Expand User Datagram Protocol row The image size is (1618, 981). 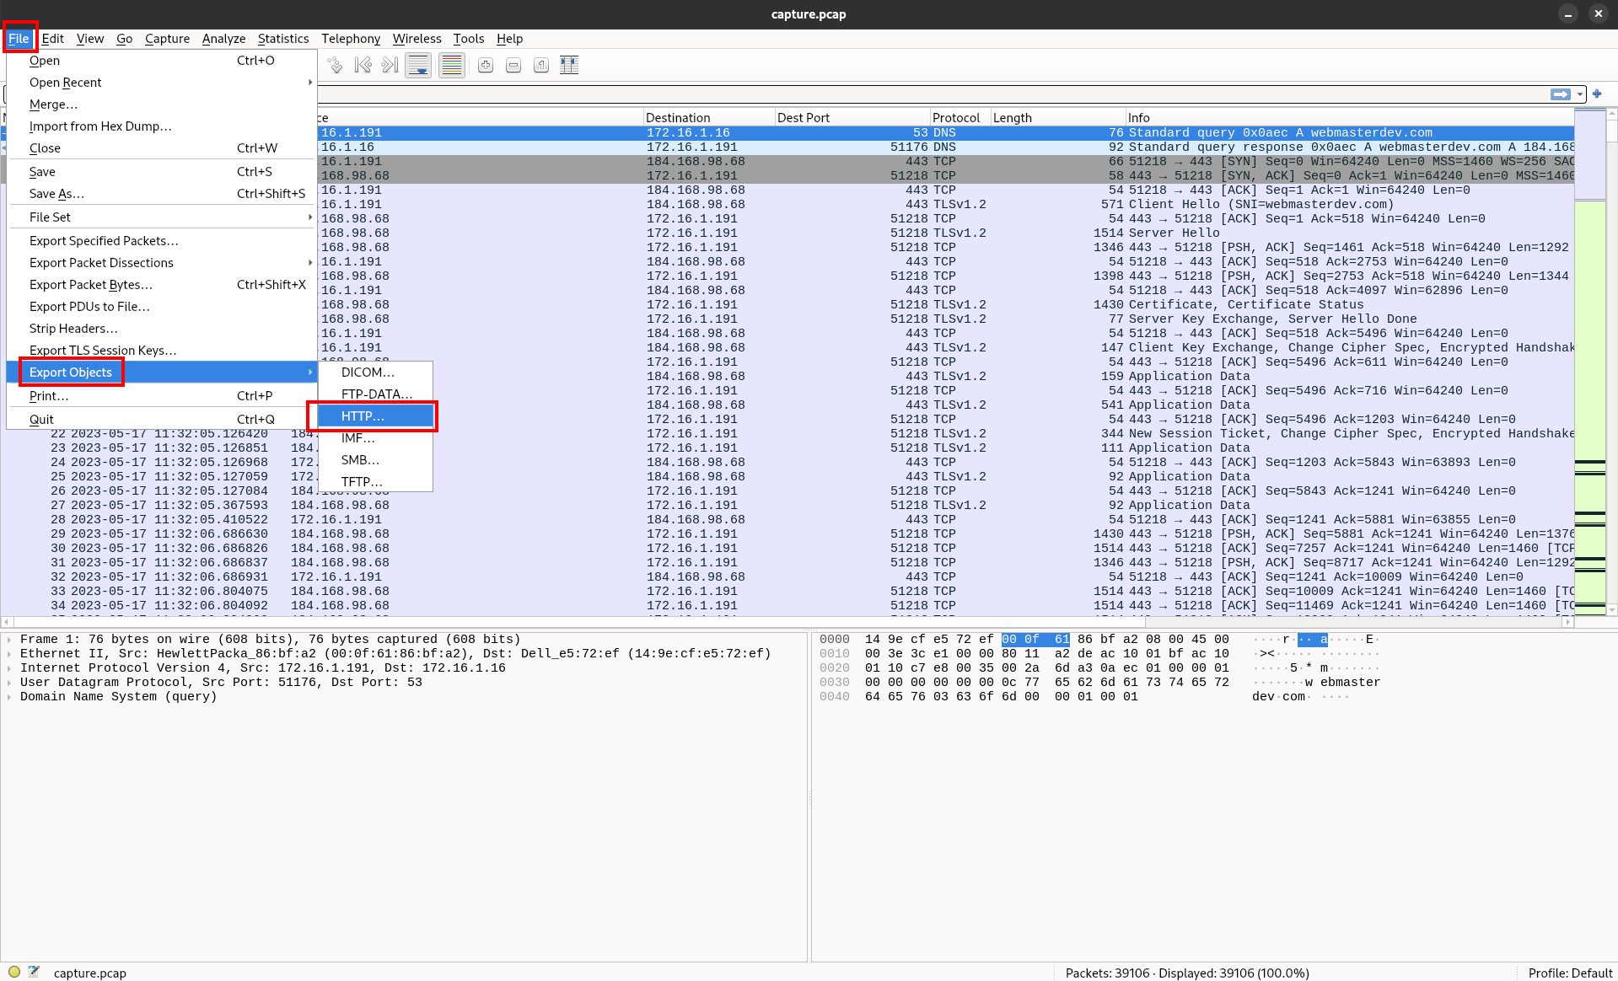click(9, 683)
